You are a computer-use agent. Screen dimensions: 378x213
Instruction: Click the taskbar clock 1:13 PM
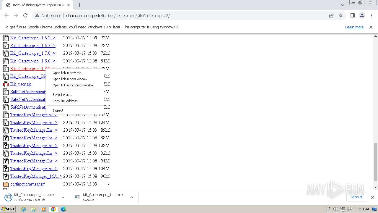click(363, 209)
